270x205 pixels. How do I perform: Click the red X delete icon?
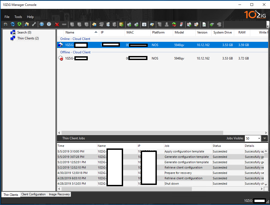(57, 24)
